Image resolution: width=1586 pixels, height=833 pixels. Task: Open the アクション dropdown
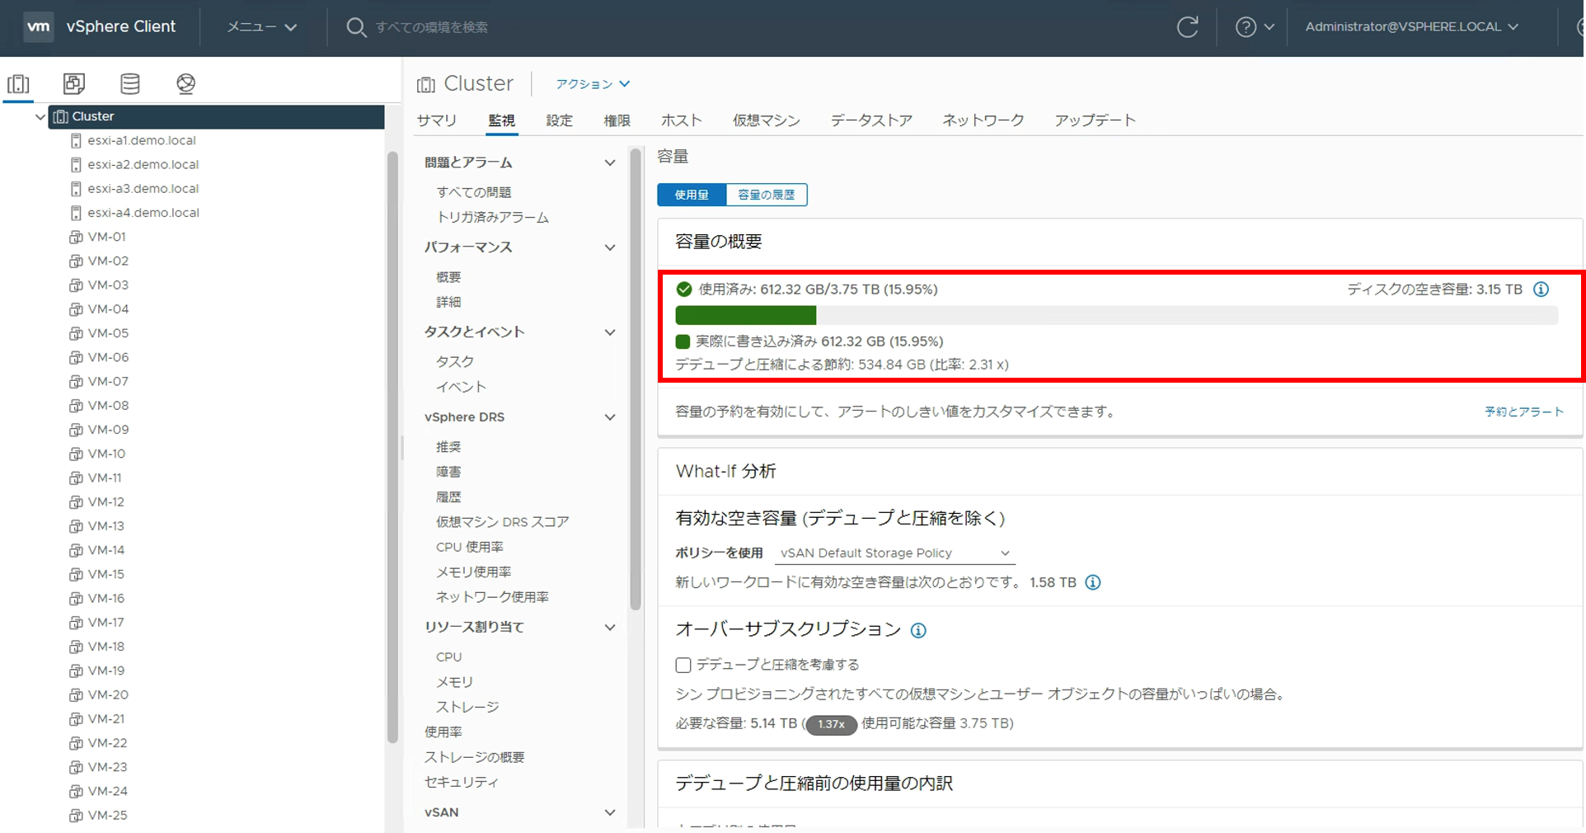(593, 84)
